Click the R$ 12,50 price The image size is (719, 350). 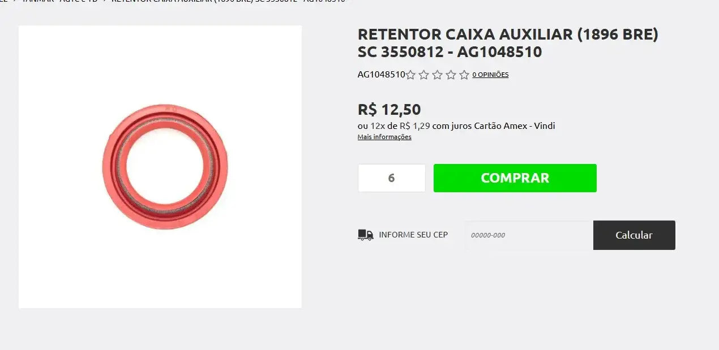[390, 110]
